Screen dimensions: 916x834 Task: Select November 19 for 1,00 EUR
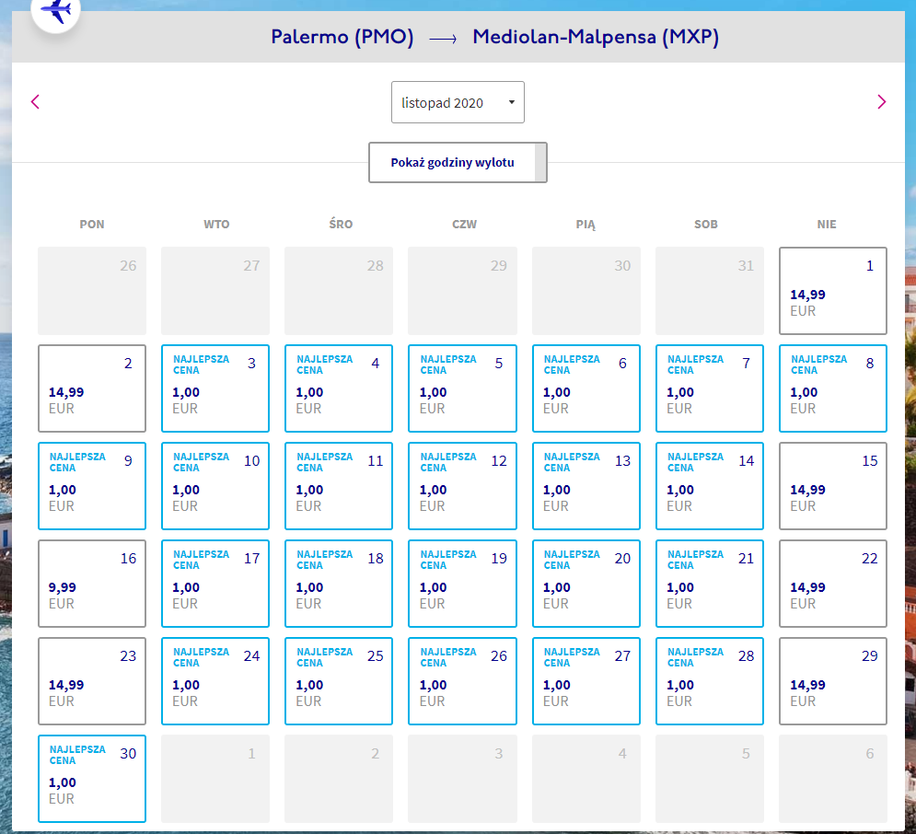point(462,584)
